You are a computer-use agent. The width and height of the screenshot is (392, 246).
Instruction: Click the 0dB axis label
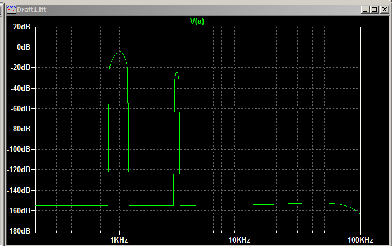(24, 47)
